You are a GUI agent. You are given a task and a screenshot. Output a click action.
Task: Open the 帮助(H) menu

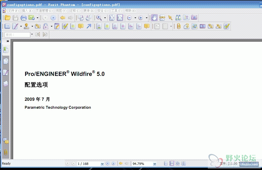[x=130, y=11]
